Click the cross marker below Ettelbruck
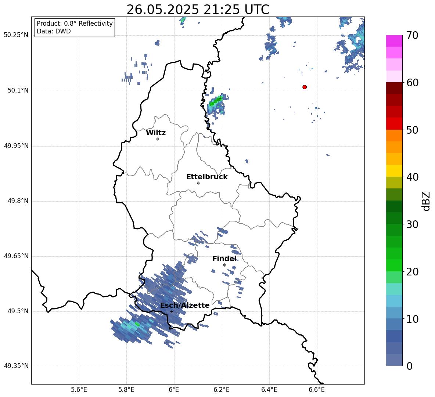The height and width of the screenshot is (397, 435). pyautogui.click(x=198, y=183)
